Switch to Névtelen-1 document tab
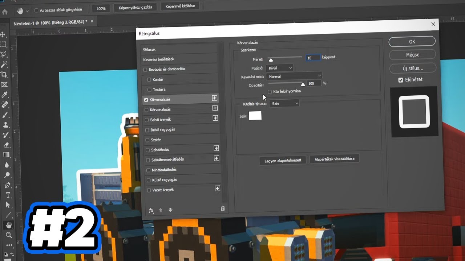 pos(50,22)
